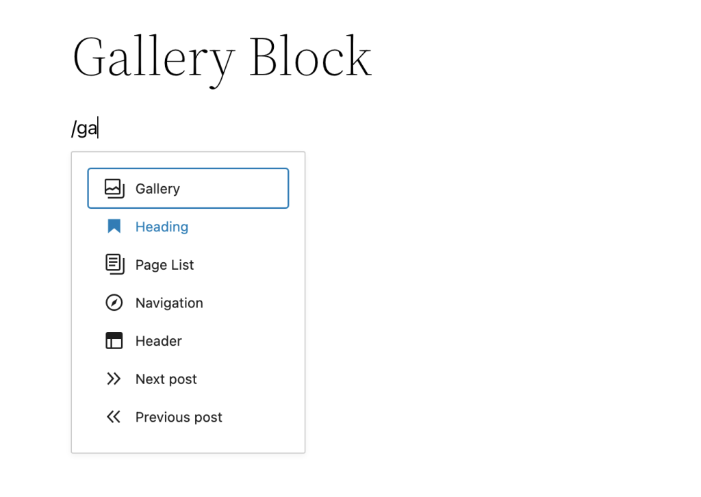The width and height of the screenshot is (701, 497).
Task: Select the Navigation compass icon
Action: tap(114, 303)
